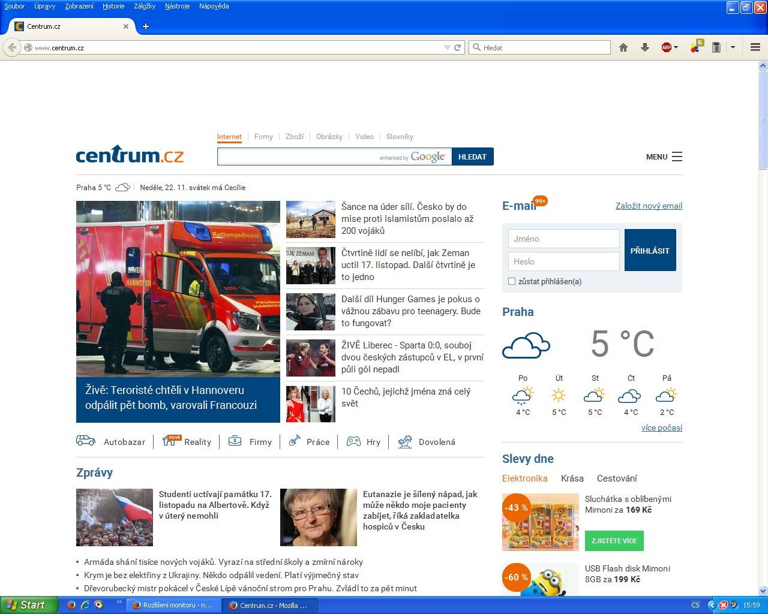Open the Hannover terrorists main headline
768x614 pixels.
pyautogui.click(x=171, y=398)
